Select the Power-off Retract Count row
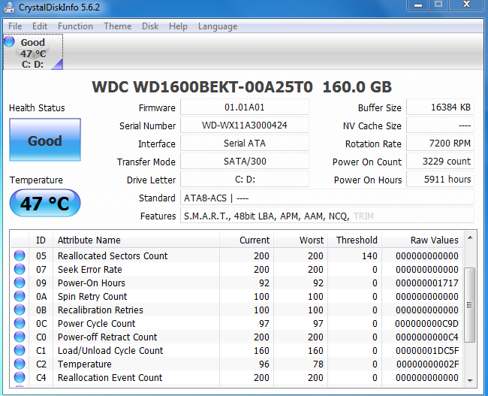Viewport: 488px width, 396px height. [236, 337]
